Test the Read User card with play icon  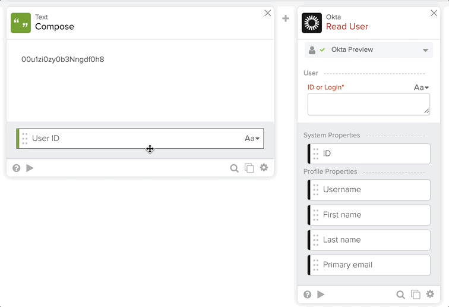(321, 295)
